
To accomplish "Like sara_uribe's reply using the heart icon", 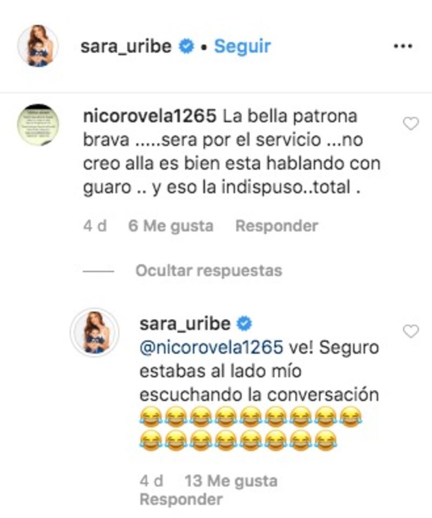I will tap(411, 331).
